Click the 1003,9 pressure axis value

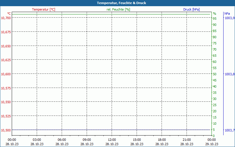[x=230, y=18]
